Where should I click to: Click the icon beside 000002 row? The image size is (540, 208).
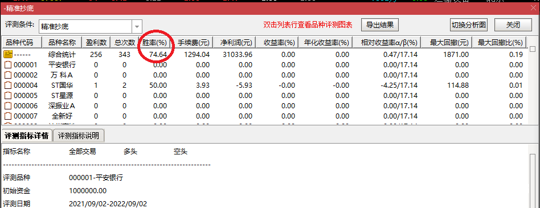pyautogui.click(x=8, y=75)
